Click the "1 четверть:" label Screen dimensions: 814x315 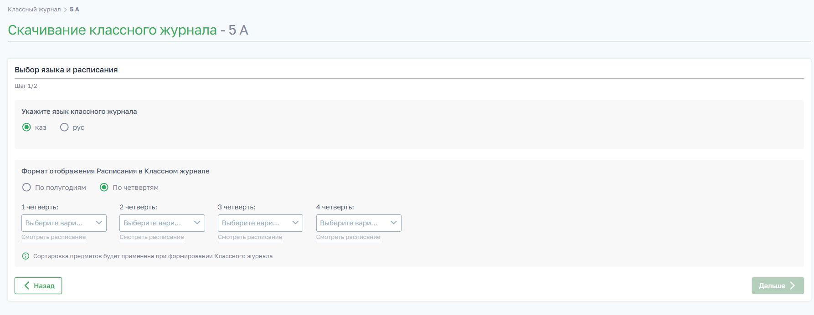pos(40,207)
